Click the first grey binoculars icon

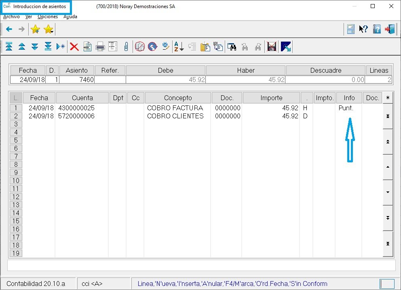[245, 47]
